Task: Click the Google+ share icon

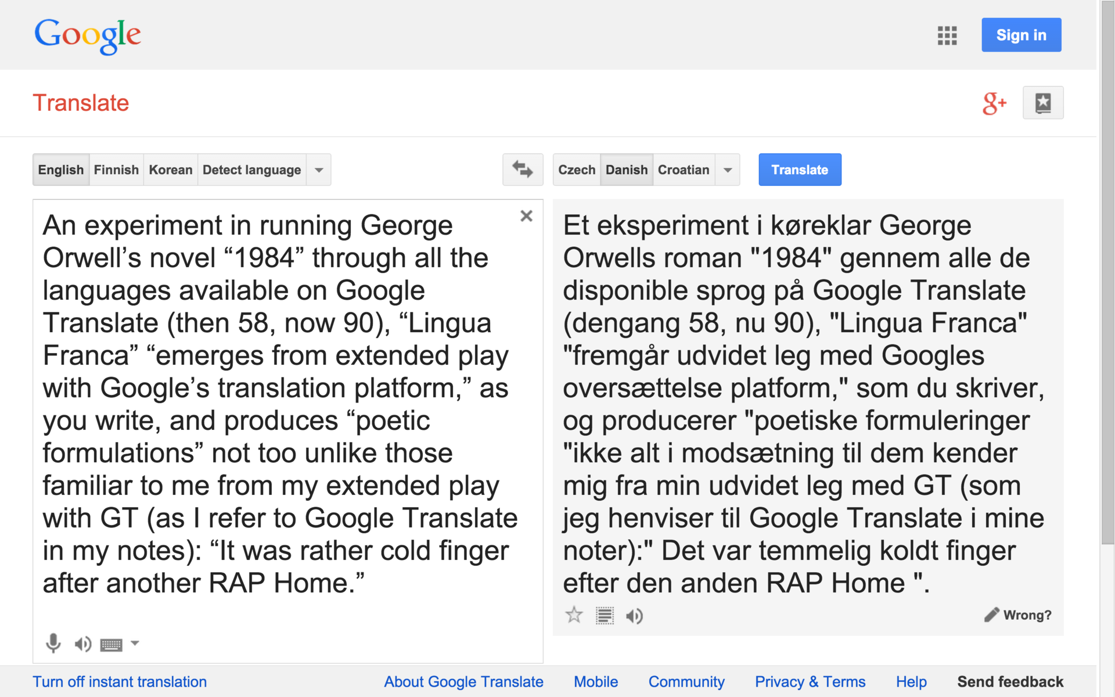Action: [x=994, y=103]
